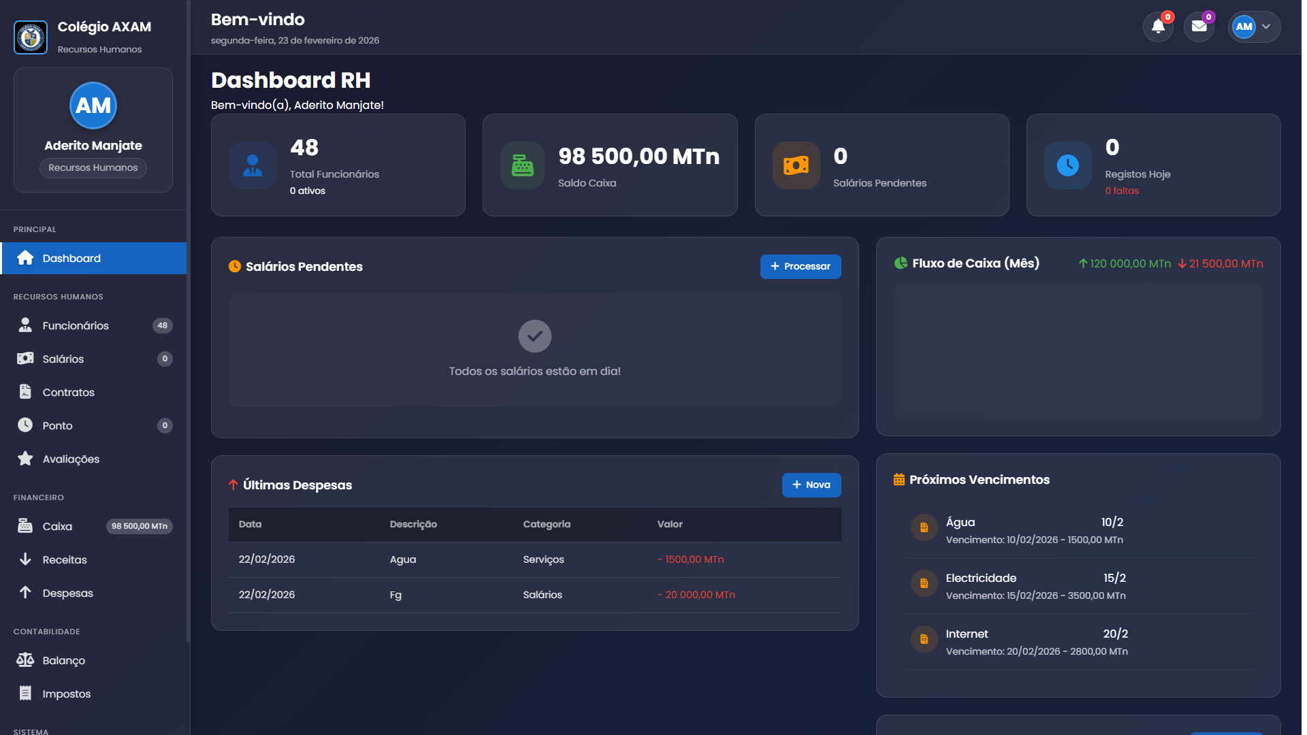Expand the AM user account dropdown
This screenshot has height=735, width=1307.
(x=1254, y=27)
